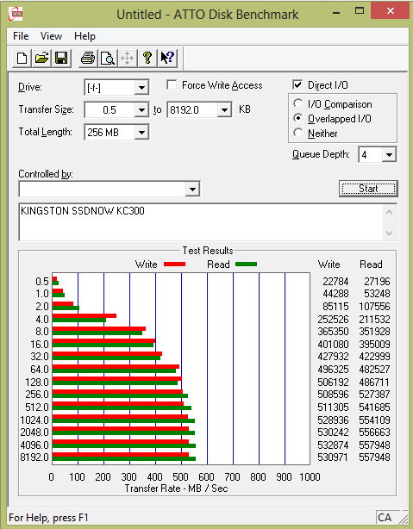Activate the context help arrow icon
The height and width of the screenshot is (529, 413).
tap(167, 58)
